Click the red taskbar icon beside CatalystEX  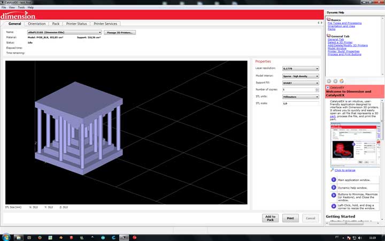coord(135,238)
